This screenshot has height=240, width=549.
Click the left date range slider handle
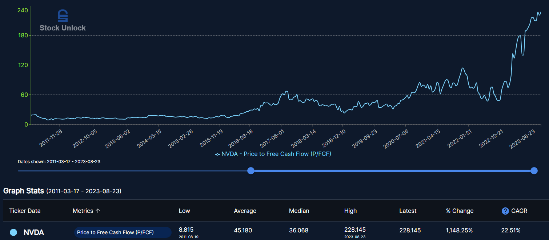point(251,170)
